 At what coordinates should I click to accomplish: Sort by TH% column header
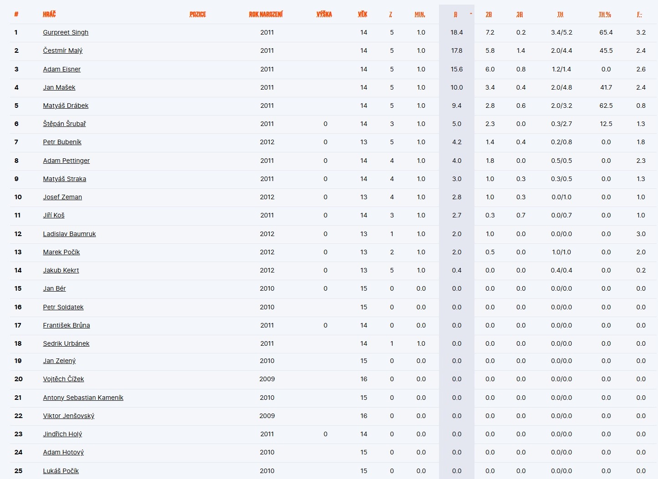click(605, 15)
